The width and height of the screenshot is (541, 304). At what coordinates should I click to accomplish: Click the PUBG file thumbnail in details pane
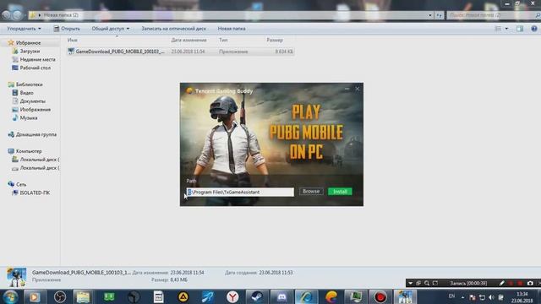(x=16, y=277)
